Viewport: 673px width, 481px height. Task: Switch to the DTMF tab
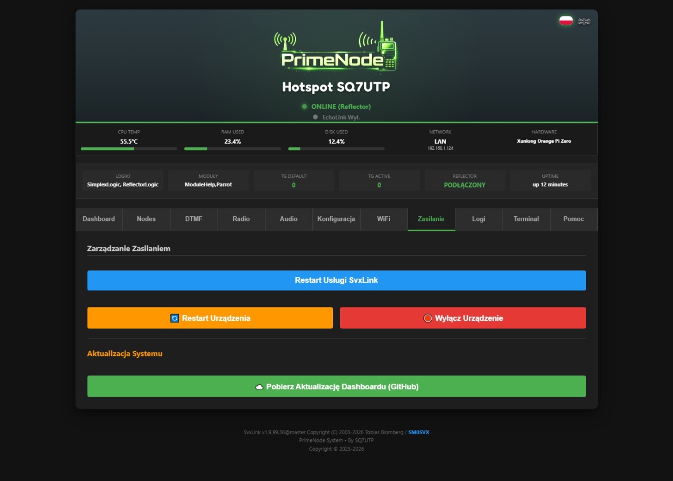[x=193, y=219]
